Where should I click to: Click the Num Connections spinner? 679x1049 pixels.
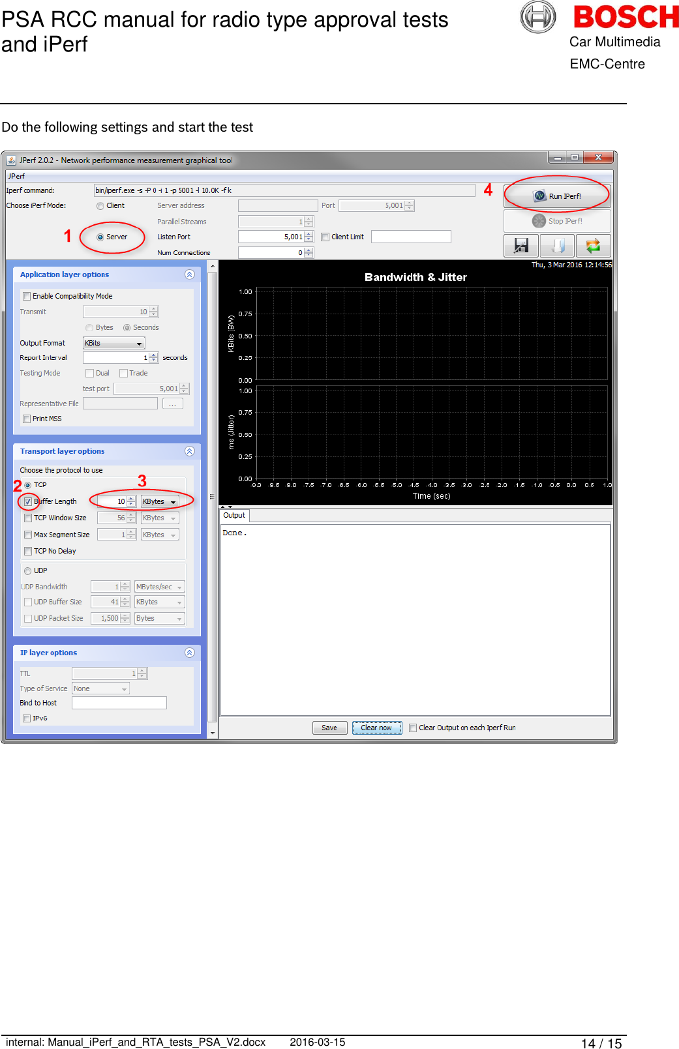[x=276, y=252]
